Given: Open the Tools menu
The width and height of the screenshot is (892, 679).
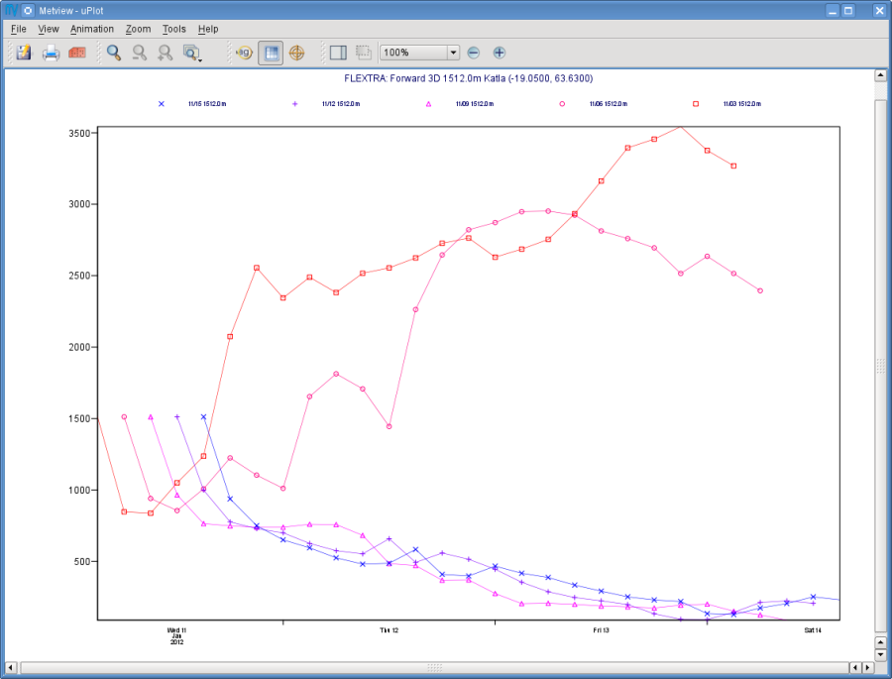Looking at the screenshot, I should [x=174, y=29].
